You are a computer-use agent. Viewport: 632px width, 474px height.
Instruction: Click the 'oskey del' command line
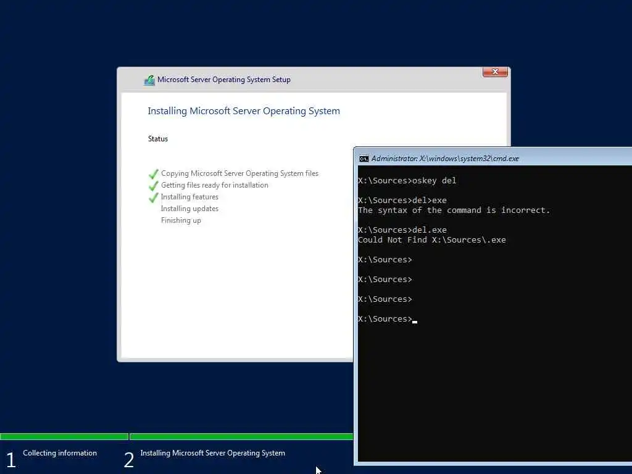tap(407, 181)
